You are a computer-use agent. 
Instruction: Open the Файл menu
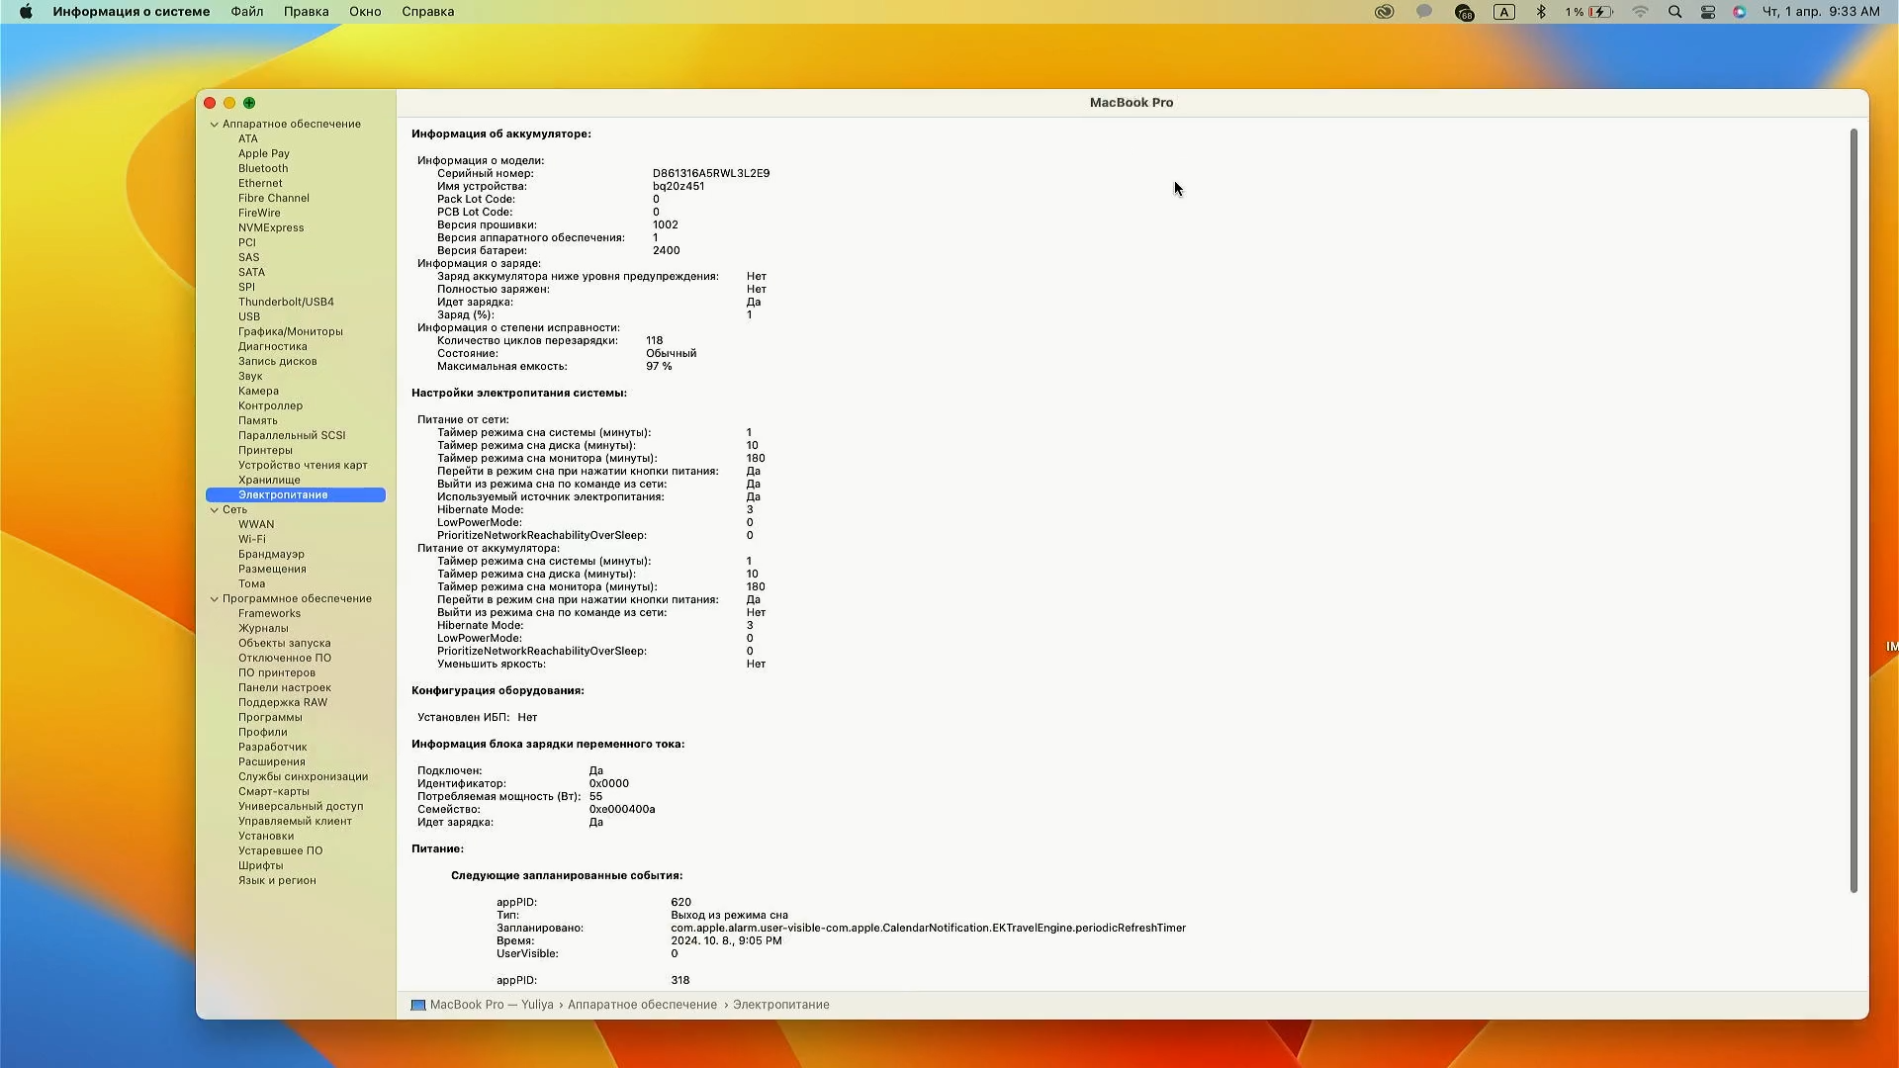247,12
